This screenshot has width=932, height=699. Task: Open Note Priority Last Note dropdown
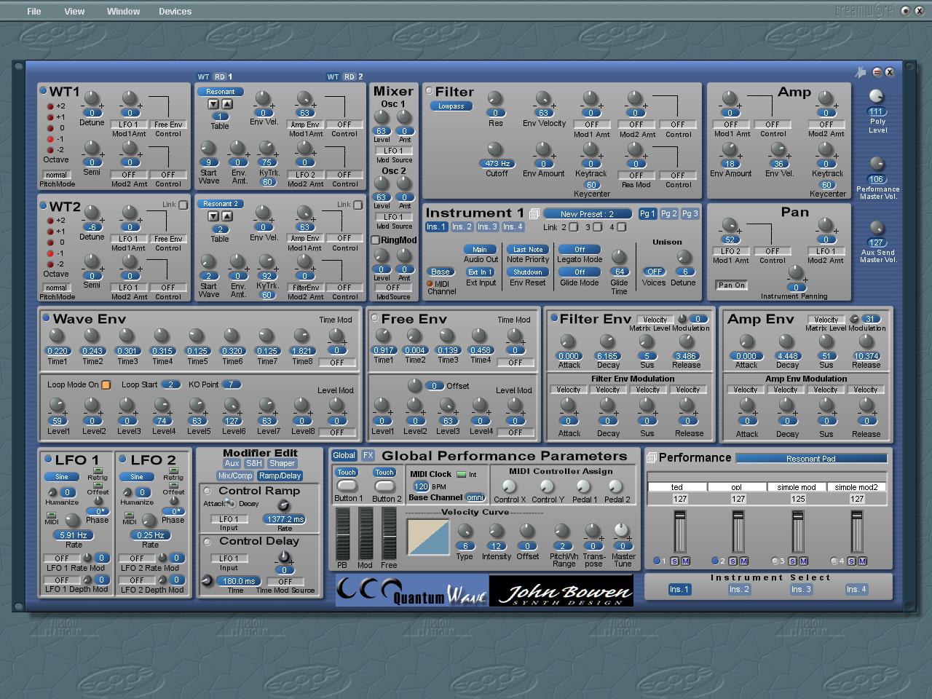(528, 250)
